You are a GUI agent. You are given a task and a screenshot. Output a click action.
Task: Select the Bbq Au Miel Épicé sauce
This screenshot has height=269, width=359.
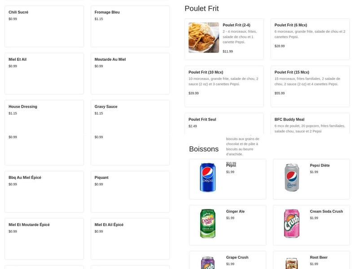pyautogui.click(x=44, y=191)
